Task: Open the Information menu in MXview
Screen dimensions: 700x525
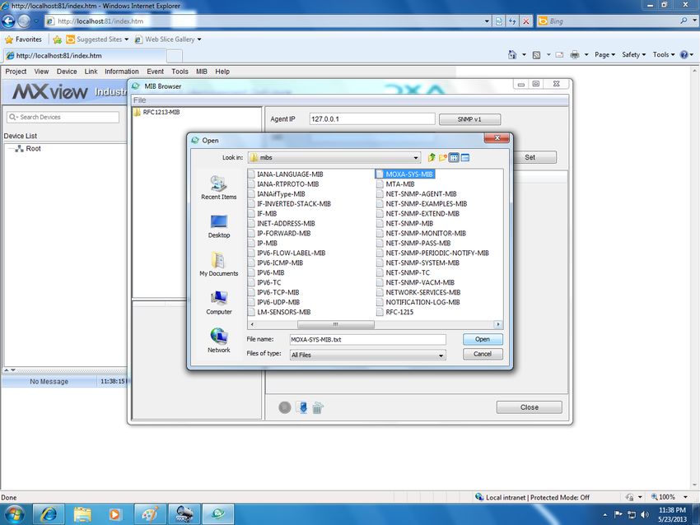Action: tap(121, 72)
